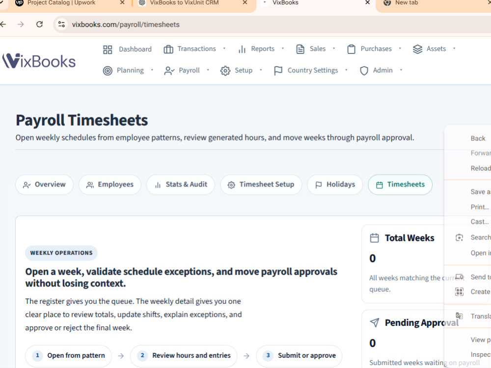The height and width of the screenshot is (368, 491).
Task: Open site information icon in address bar
Action: pos(62,24)
